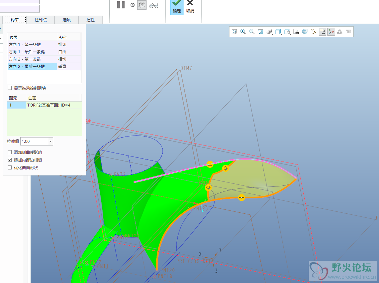Click the gray triangle-with-play icon

(340, 32)
